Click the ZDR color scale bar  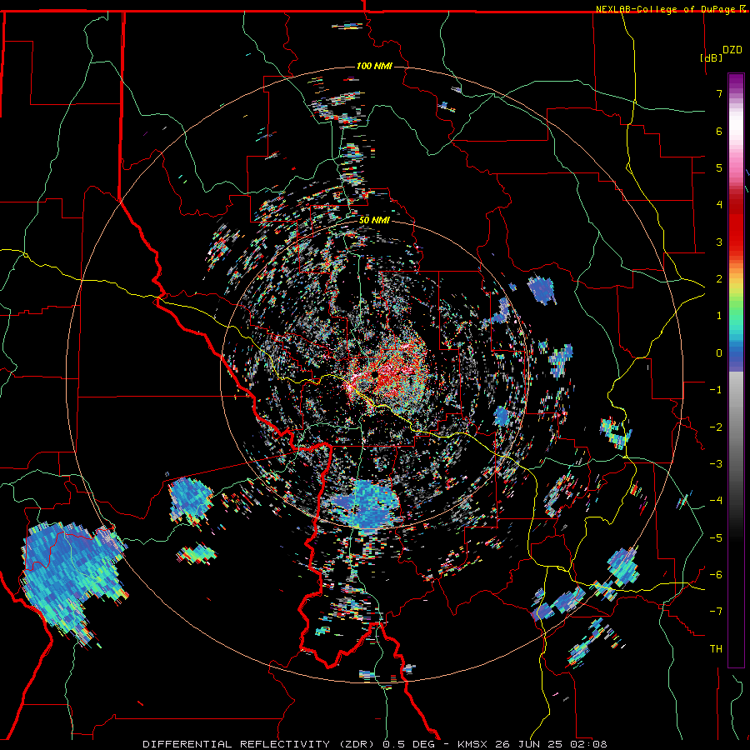pos(736,370)
